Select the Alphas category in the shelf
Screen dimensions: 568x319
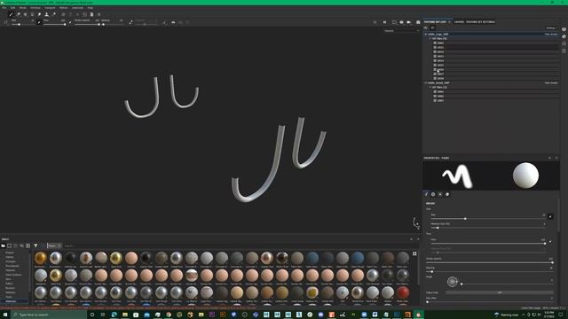10,257
